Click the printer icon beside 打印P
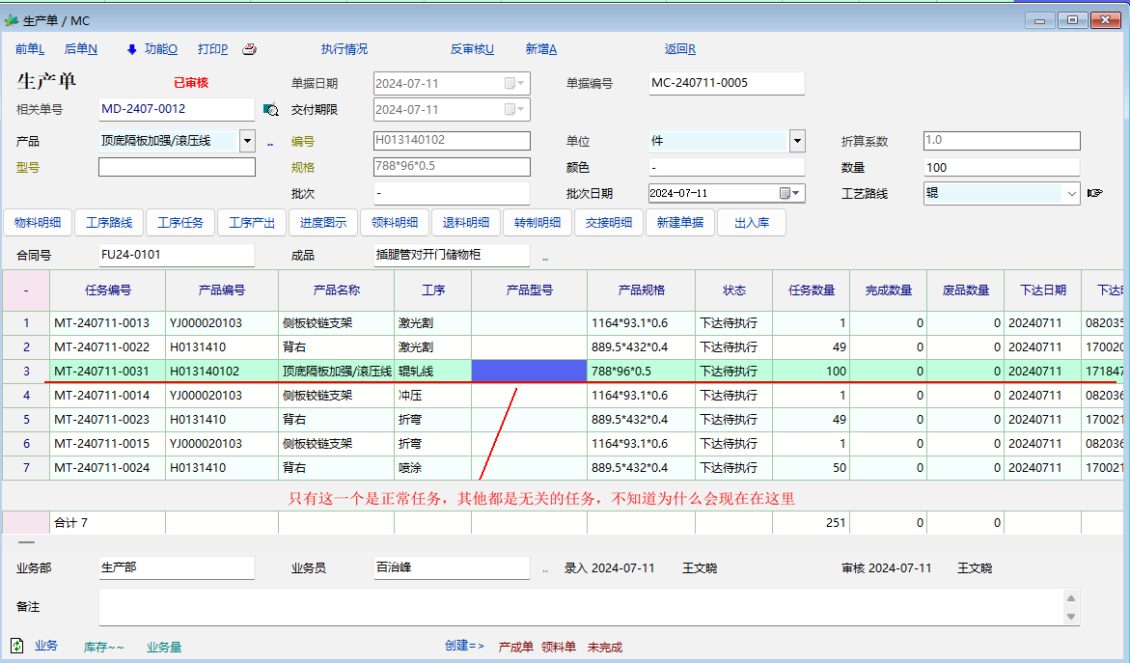This screenshot has width=1130, height=663. (249, 49)
